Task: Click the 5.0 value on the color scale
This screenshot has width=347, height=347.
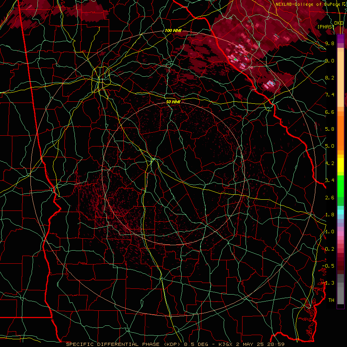Action: (x=330, y=146)
